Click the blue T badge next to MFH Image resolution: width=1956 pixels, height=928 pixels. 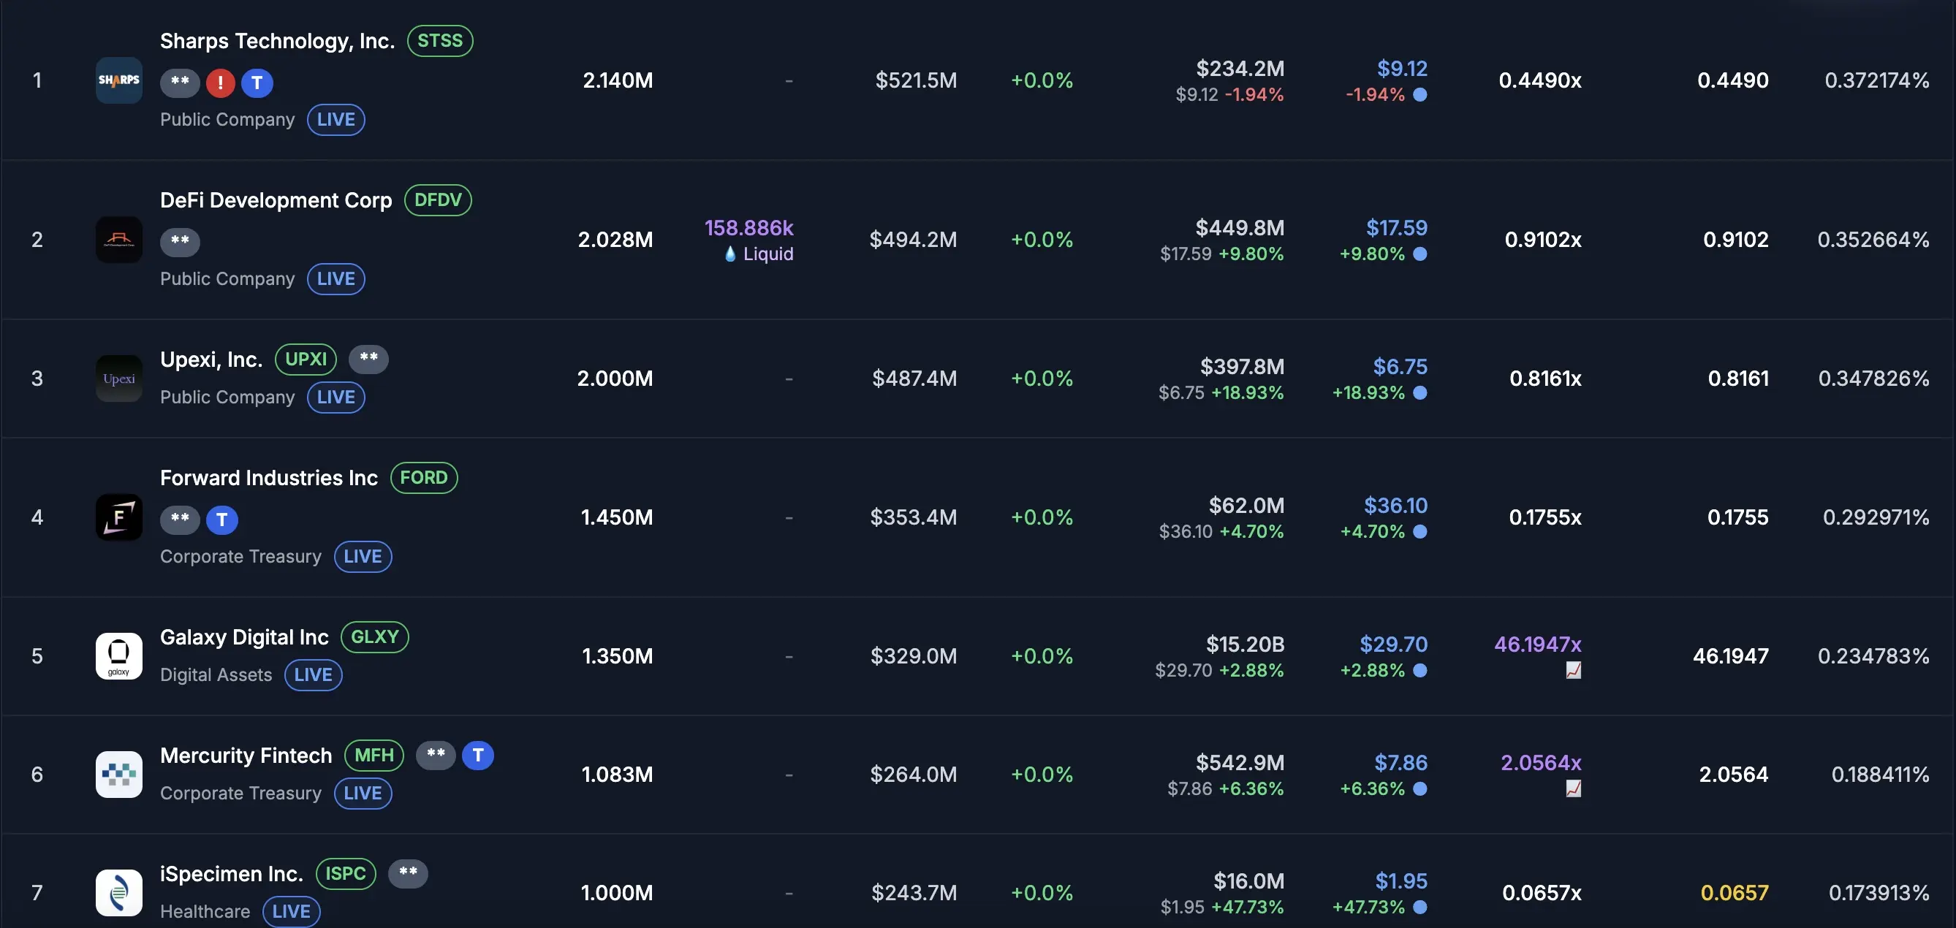click(x=477, y=756)
